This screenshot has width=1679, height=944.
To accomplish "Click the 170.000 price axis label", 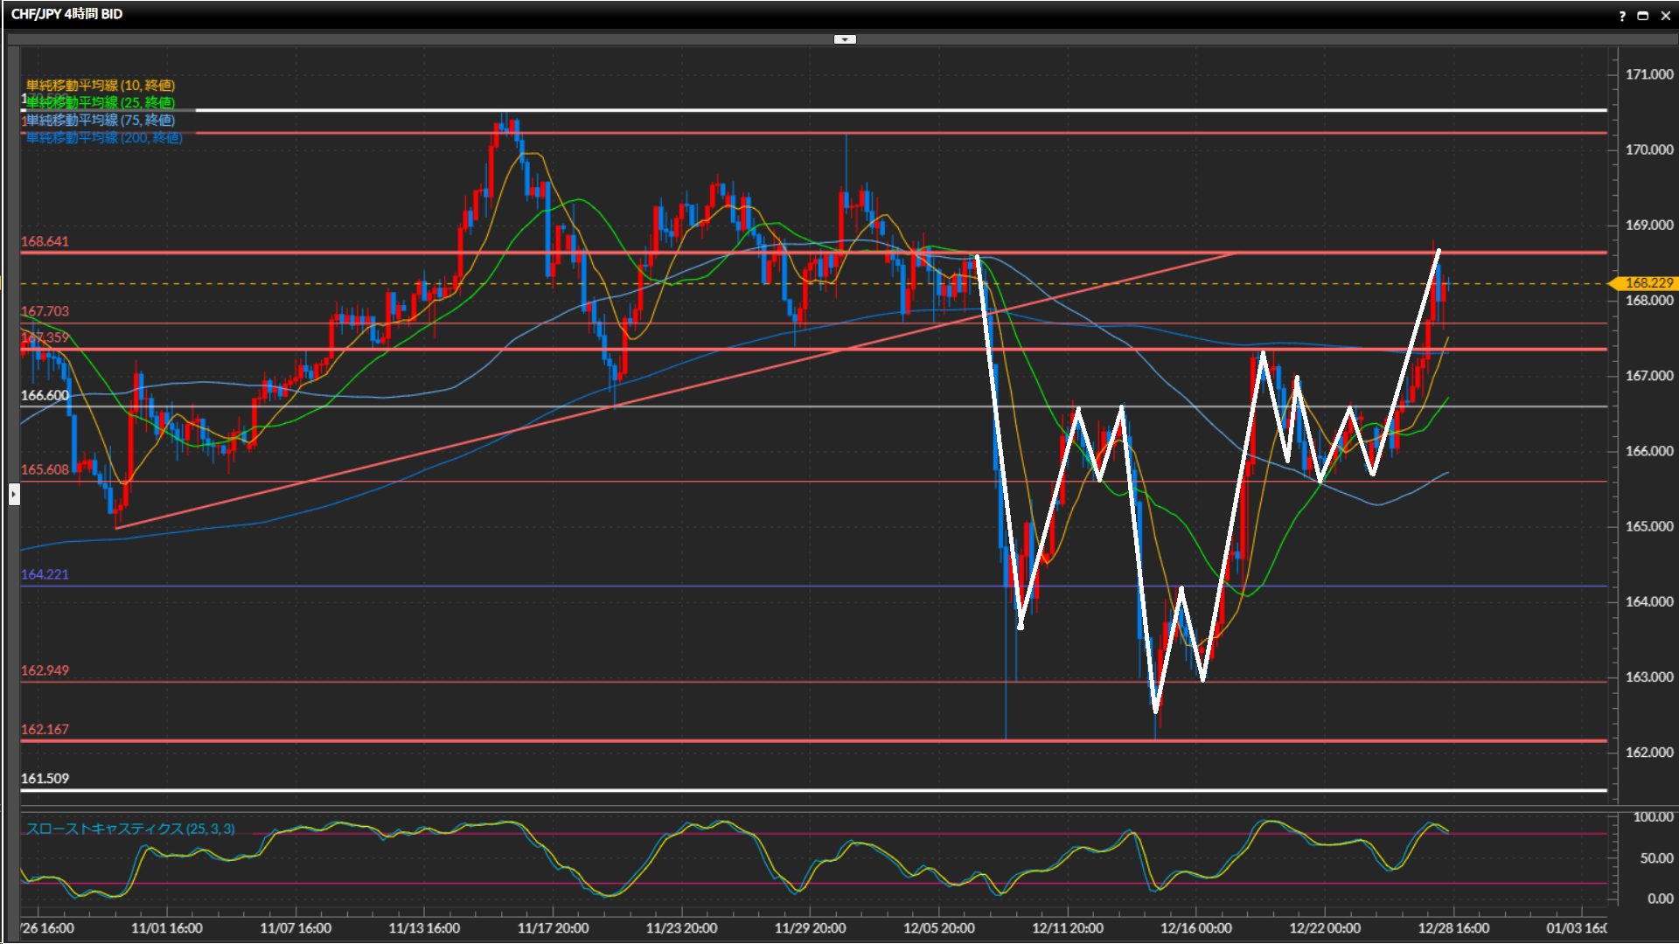I will click(x=1648, y=149).
